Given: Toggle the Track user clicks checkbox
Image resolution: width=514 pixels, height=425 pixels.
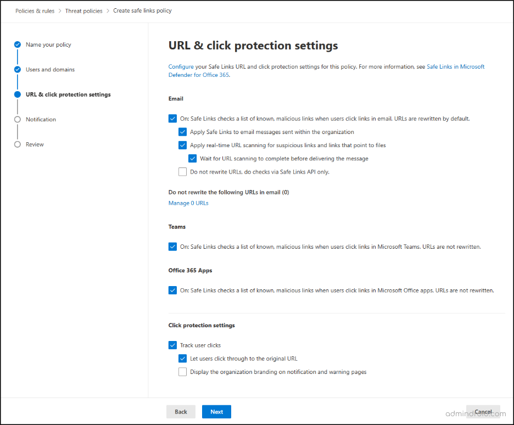Looking at the screenshot, I should (172, 345).
